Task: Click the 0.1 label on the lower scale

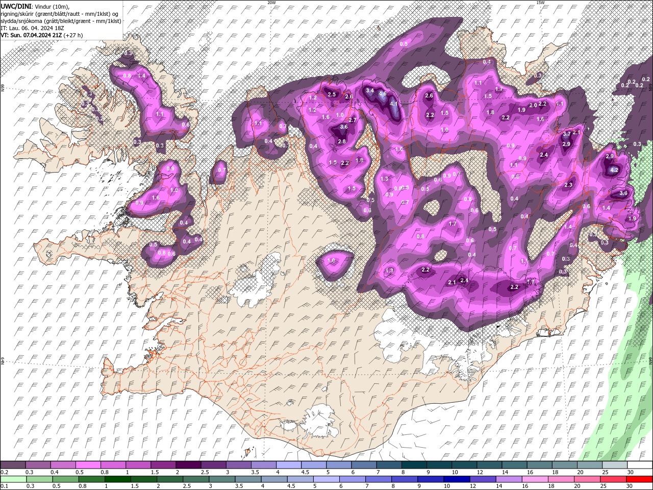Action: coord(4,486)
